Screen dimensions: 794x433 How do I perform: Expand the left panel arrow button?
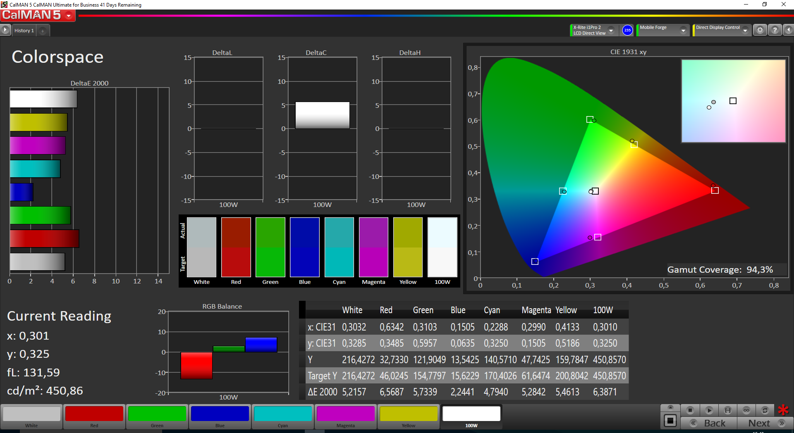pyautogui.click(x=5, y=30)
